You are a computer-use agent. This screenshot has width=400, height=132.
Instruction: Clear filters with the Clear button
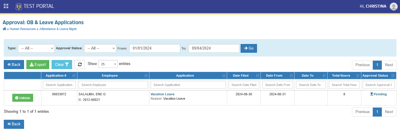pos(62,64)
